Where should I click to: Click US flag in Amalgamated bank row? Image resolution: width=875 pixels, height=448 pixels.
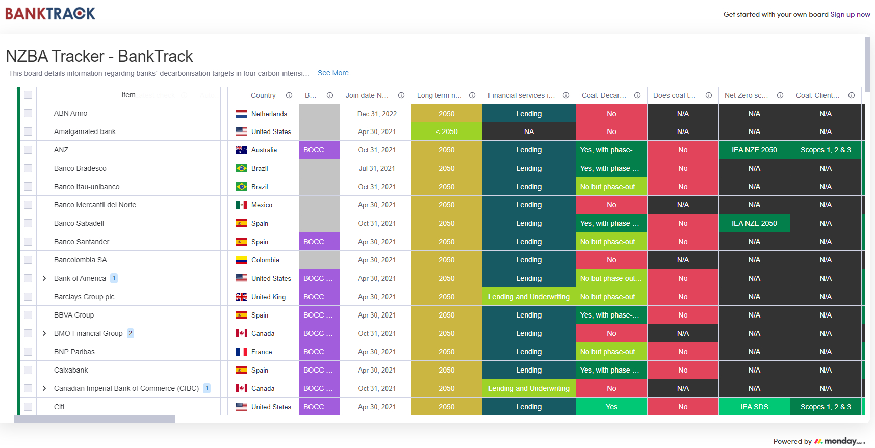click(x=242, y=131)
